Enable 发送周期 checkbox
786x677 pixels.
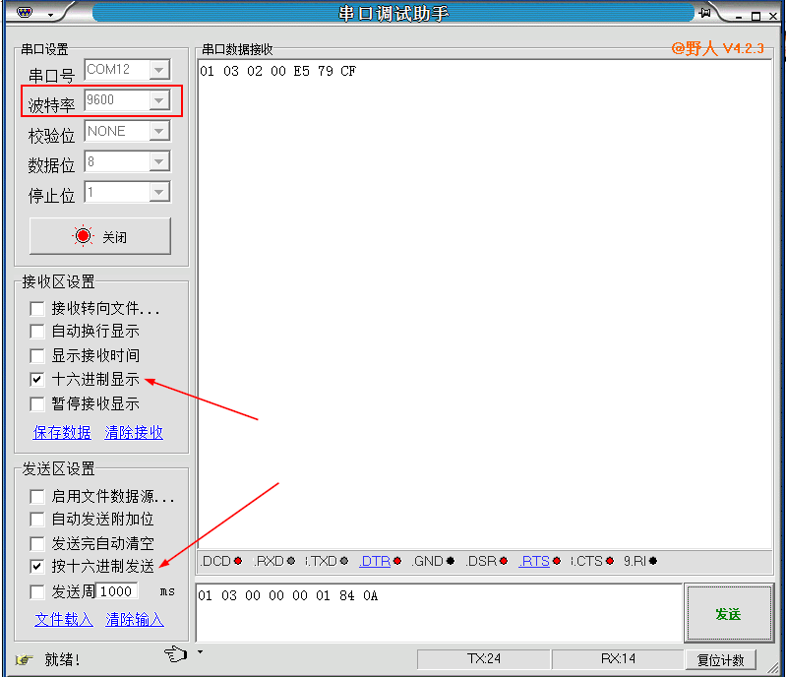point(37,591)
